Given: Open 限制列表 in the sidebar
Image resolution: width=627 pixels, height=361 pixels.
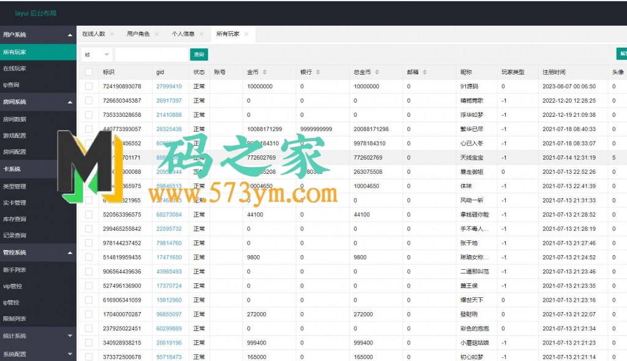Looking at the screenshot, I should [38, 319].
